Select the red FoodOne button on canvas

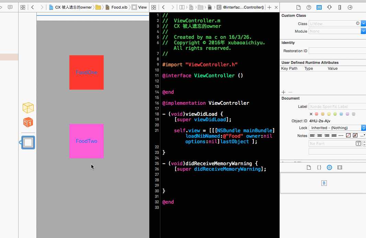pos(87,72)
